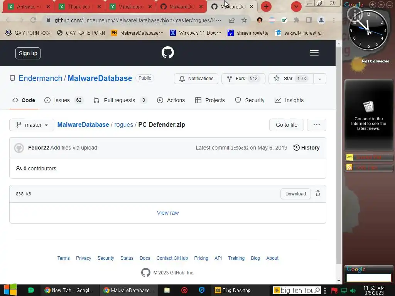The height and width of the screenshot is (296, 395).
Task: Open Contact GitHub footer link
Action: [172, 258]
